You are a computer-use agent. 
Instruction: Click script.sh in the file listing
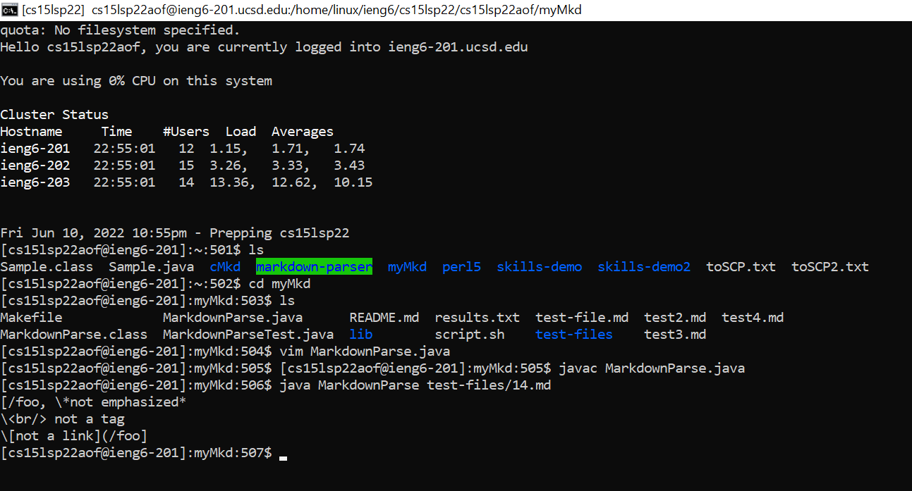pos(469,335)
